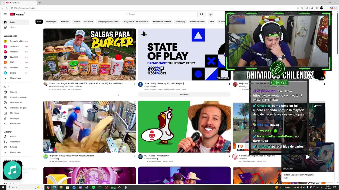Screen dimensions: 339x190
Task: Click the search magnifier button
Action: 202,14
